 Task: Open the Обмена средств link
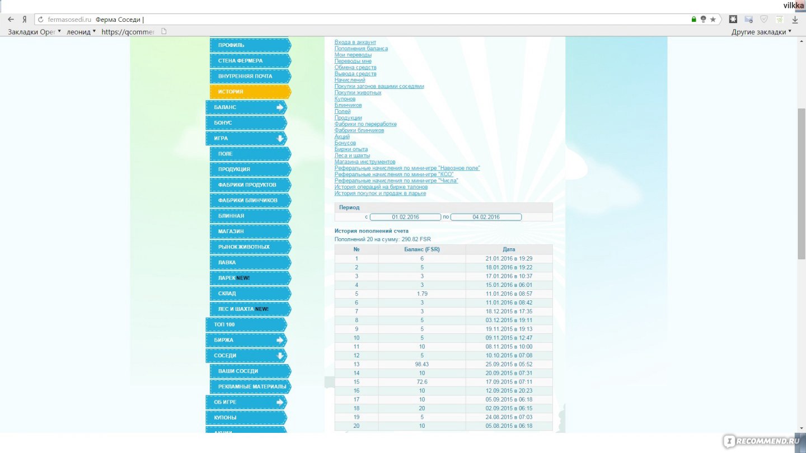click(355, 68)
